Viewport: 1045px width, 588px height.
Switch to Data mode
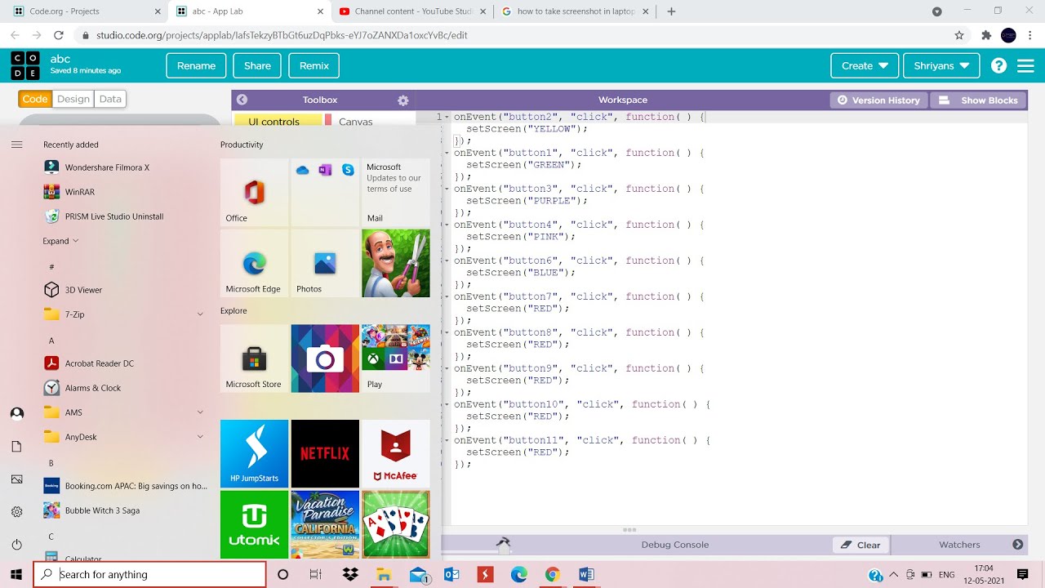click(x=110, y=99)
